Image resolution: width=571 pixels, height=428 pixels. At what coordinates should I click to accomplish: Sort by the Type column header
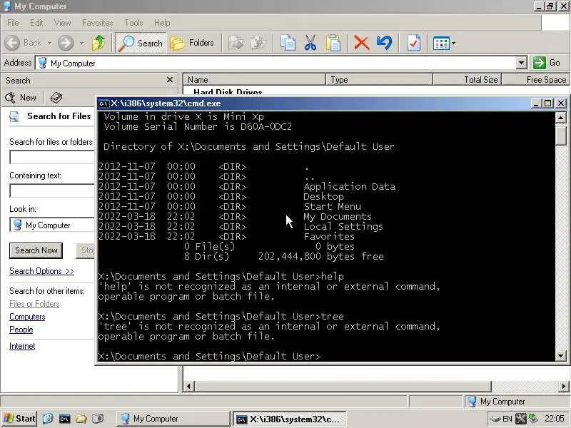coord(379,79)
